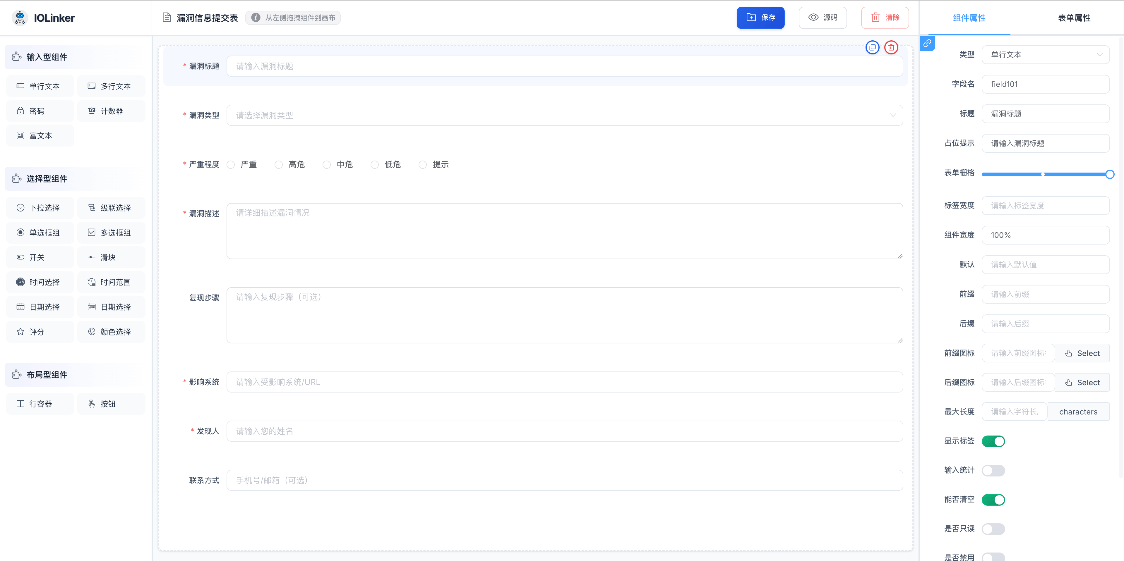Select the 多行文本 component

point(111,86)
